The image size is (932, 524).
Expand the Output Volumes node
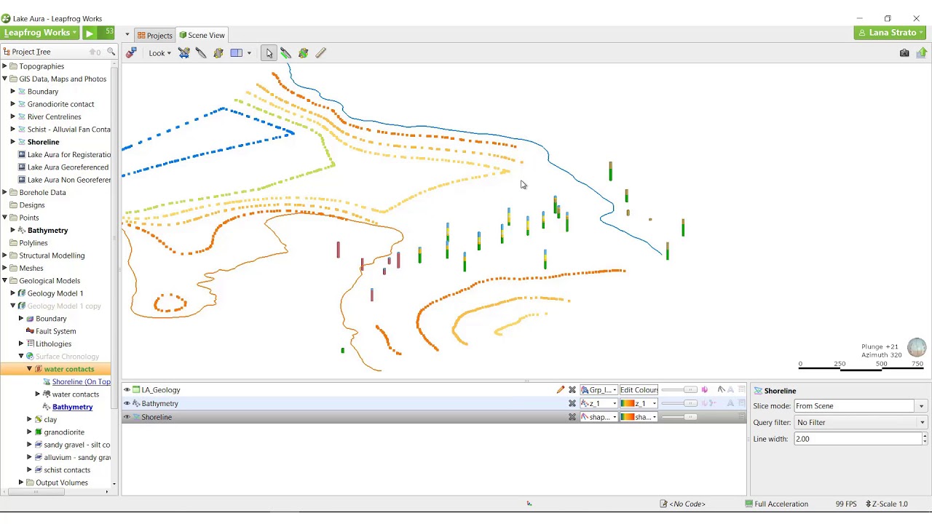[x=21, y=483]
